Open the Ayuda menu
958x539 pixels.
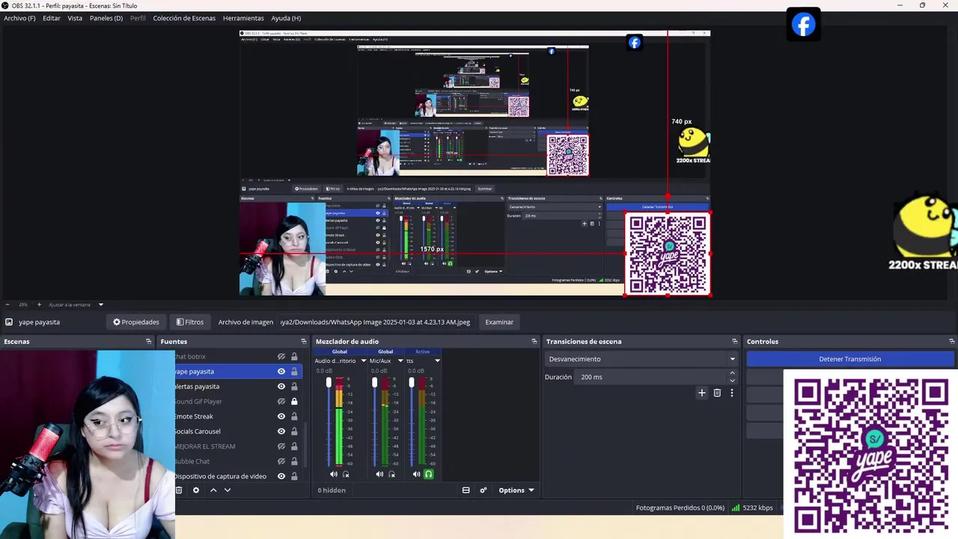[286, 18]
